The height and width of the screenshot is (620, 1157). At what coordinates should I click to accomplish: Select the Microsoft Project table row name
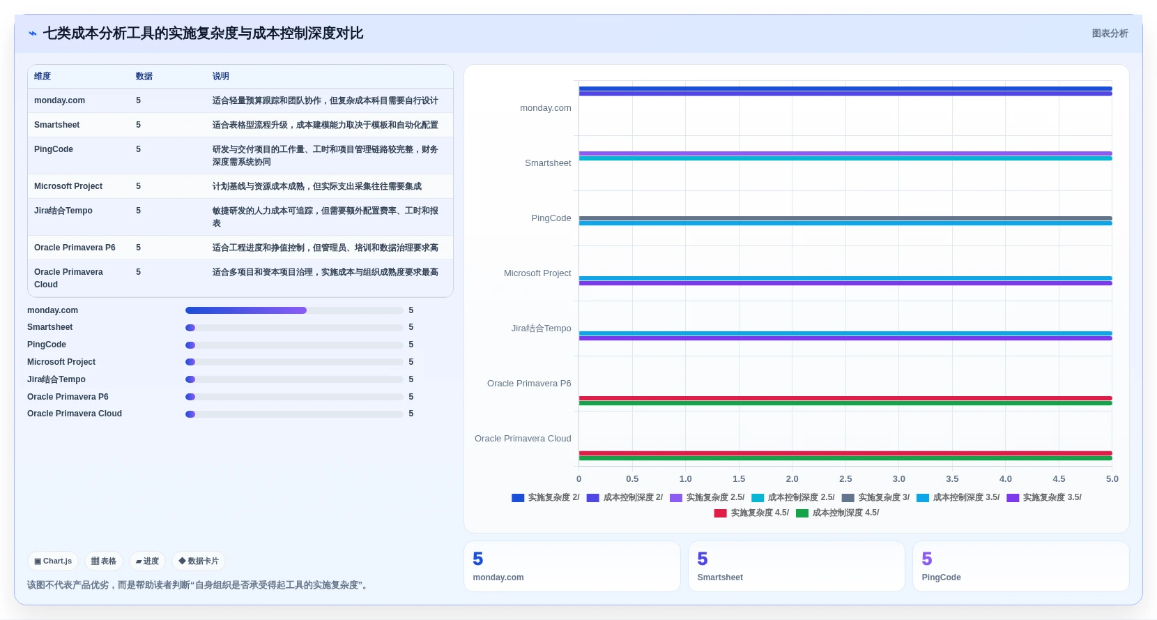point(68,186)
